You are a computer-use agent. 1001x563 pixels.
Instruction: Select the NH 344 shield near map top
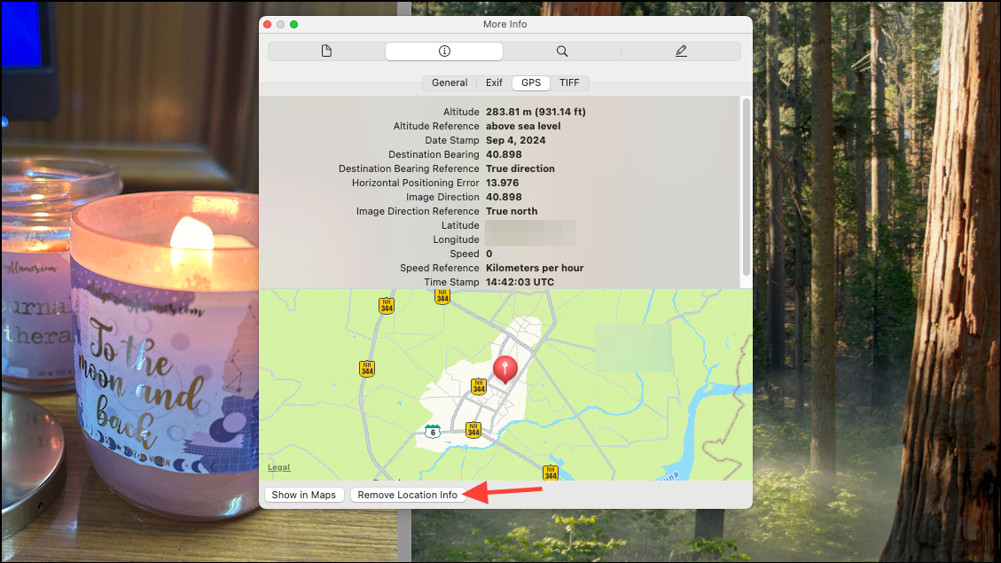[442, 297]
